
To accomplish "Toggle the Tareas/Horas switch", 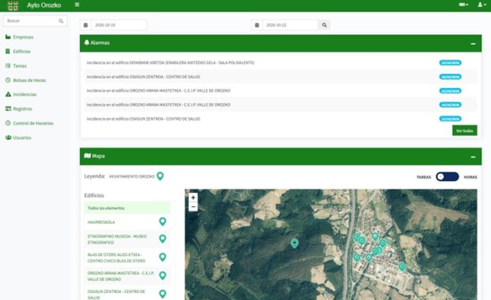I will coord(447,177).
